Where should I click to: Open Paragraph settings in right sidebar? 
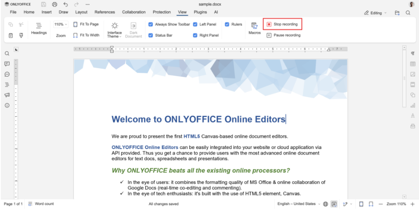413,54
